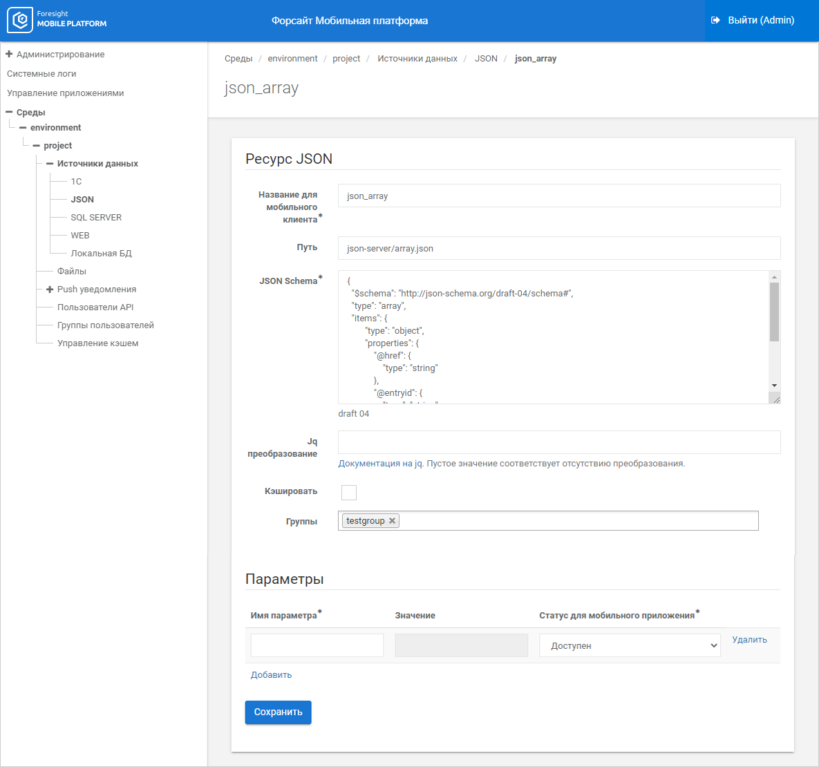Click into the Jq преобразование field
The width and height of the screenshot is (819, 767).
(558, 442)
